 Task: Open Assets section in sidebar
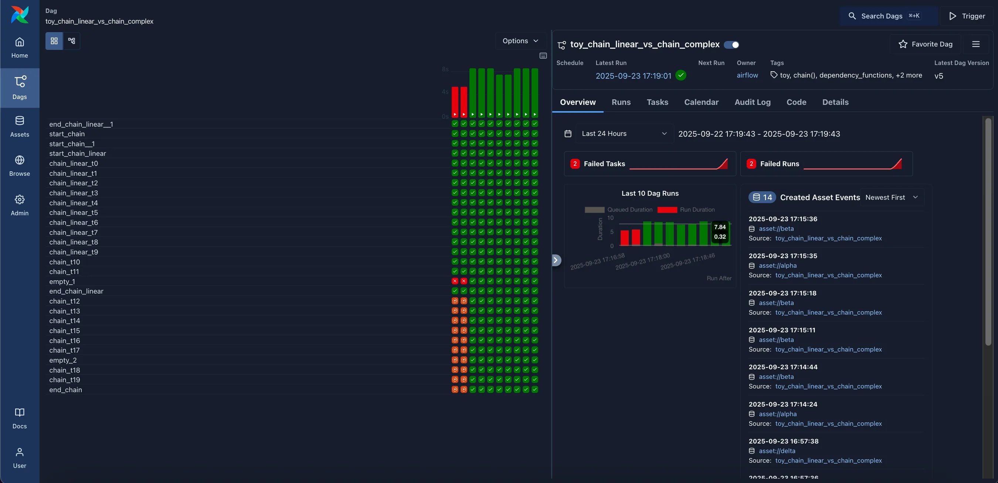tap(19, 127)
